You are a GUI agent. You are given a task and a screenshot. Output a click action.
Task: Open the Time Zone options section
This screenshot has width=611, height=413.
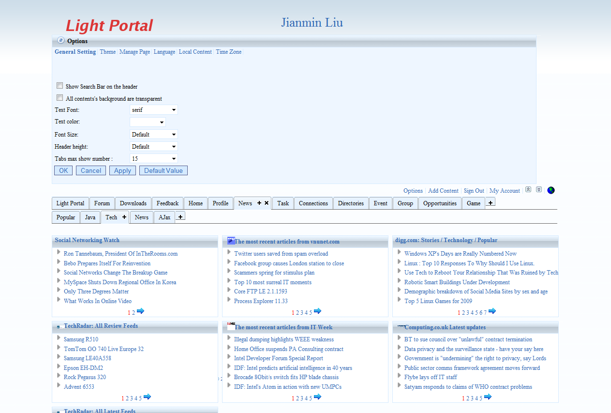[228, 52]
